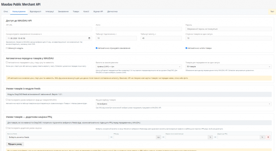Click the Доступ до MAUDAU API heading
Viewport: 276px width, 151px height.
click(x=19, y=21)
